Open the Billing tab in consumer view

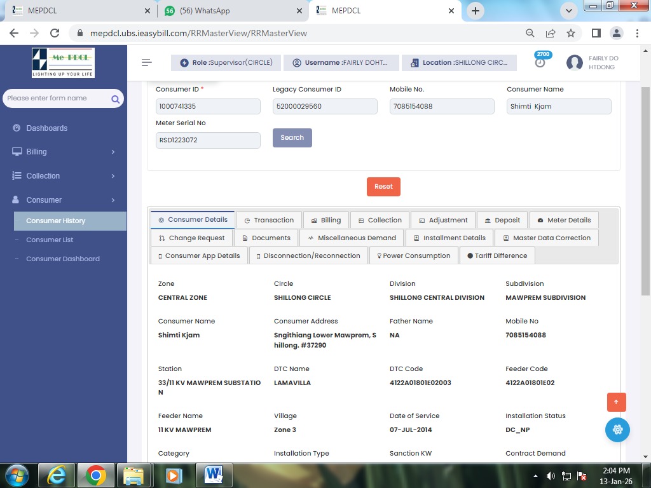tap(326, 220)
